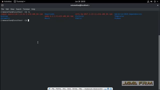Click the power icon in top bar
Screen dimensions: 160x90
[155, 1]
